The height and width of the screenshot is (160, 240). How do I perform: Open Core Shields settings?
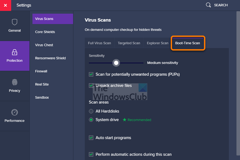[x=45, y=32]
